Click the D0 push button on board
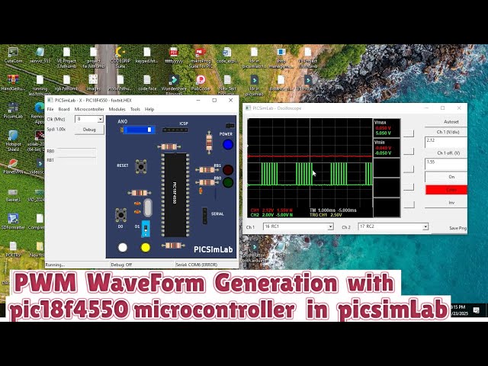488x366 pixels. [x=120, y=215]
